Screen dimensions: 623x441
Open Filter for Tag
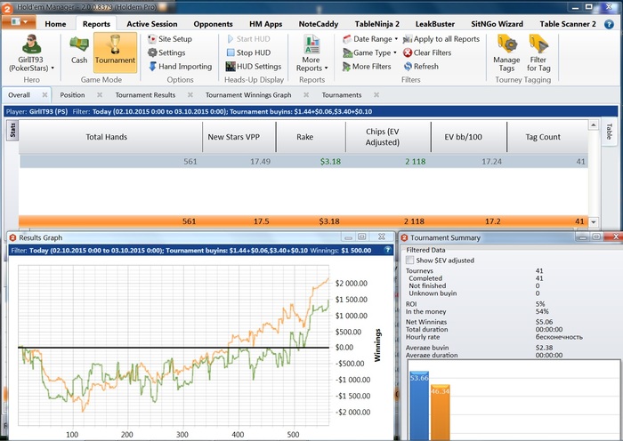tap(538, 53)
